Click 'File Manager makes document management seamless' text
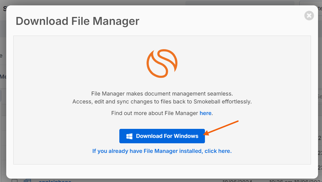 (162, 94)
